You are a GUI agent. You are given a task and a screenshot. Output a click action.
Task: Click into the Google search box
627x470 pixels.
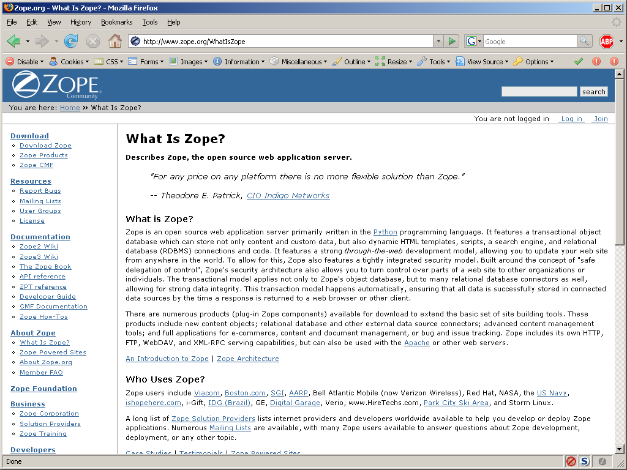(x=530, y=41)
